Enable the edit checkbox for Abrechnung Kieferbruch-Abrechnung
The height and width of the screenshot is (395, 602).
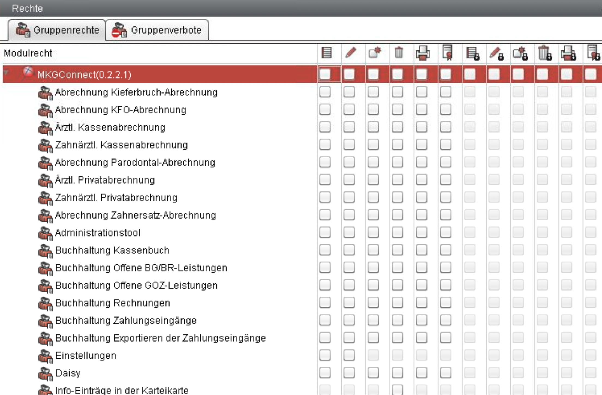[349, 92]
